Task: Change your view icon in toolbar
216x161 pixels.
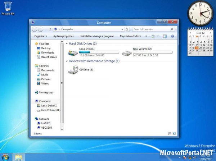Action: [153, 36]
